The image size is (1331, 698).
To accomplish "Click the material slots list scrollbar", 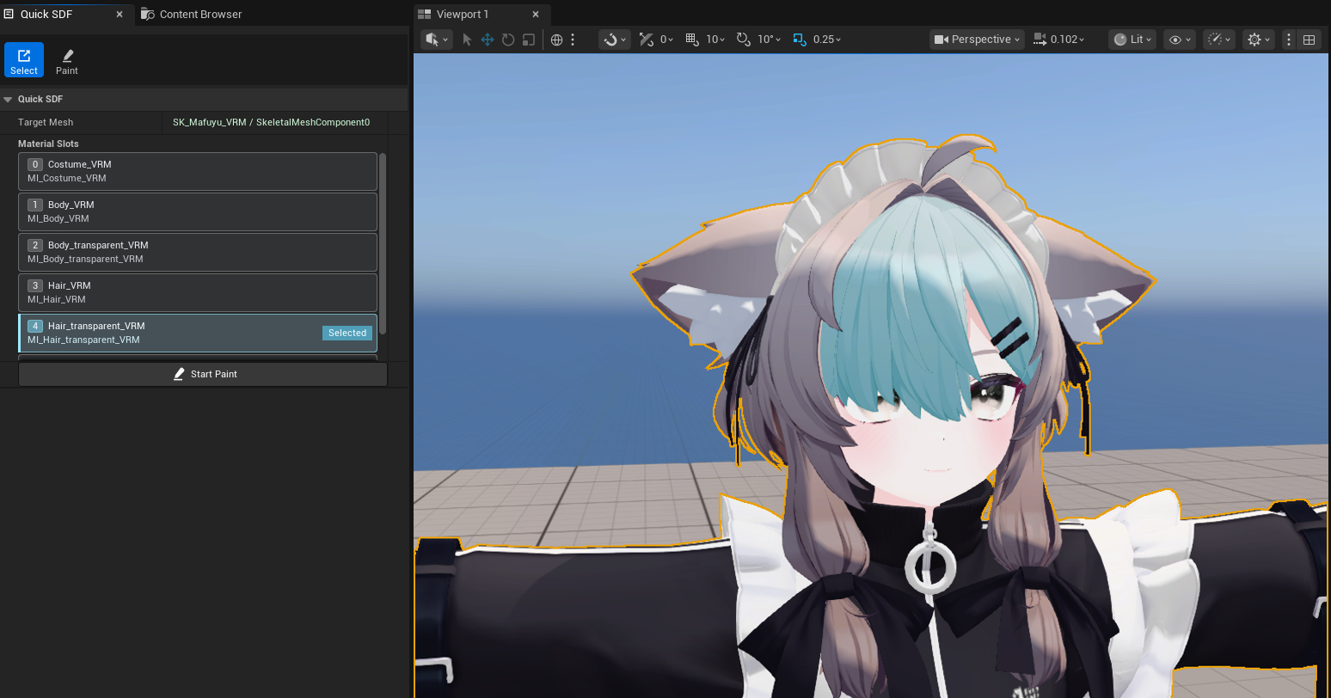I will 383,243.
